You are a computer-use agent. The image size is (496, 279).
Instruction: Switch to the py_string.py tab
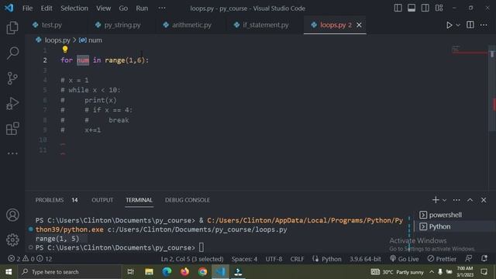[x=122, y=25]
